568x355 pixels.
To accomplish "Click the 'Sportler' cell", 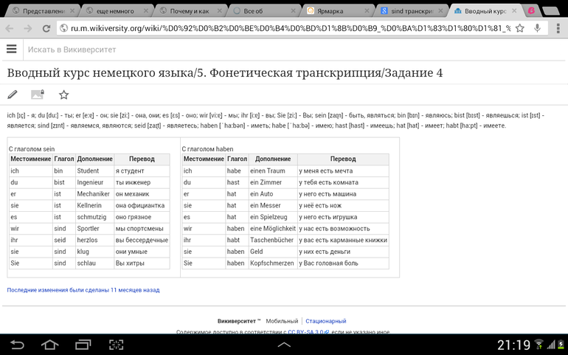I will pyautogui.click(x=94, y=229).
